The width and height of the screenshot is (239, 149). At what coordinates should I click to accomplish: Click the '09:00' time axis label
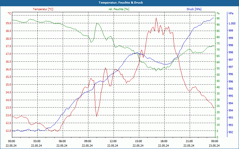point(88,141)
